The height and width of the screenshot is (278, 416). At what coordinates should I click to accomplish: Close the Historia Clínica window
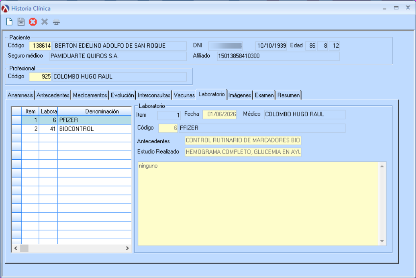[408, 8]
